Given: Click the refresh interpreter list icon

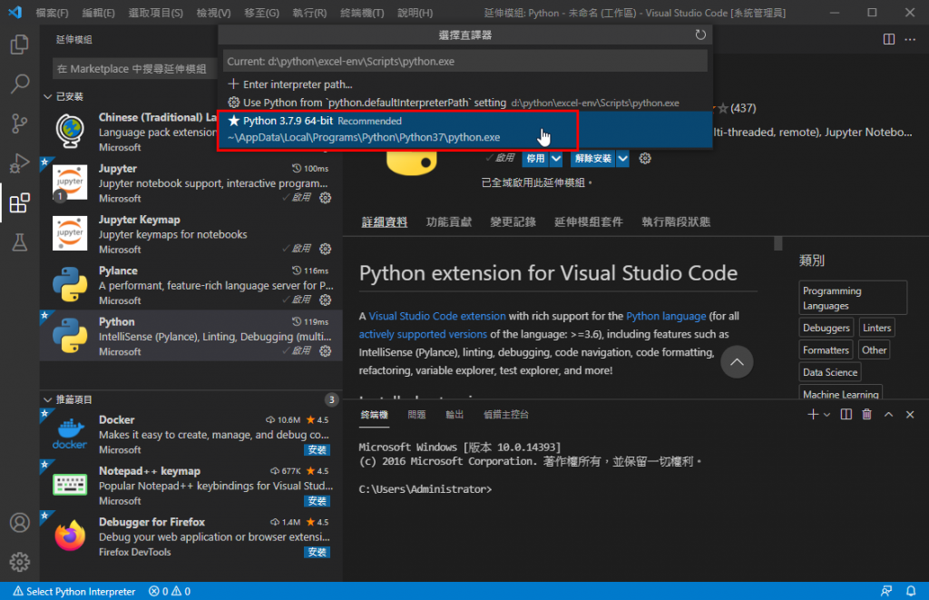Looking at the screenshot, I should click(700, 35).
